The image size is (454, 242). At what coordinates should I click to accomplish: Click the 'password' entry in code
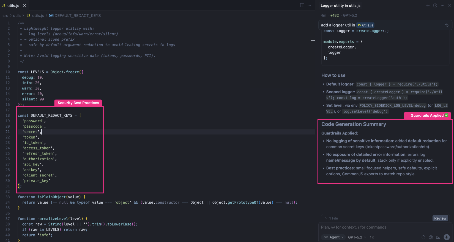coord(33,121)
